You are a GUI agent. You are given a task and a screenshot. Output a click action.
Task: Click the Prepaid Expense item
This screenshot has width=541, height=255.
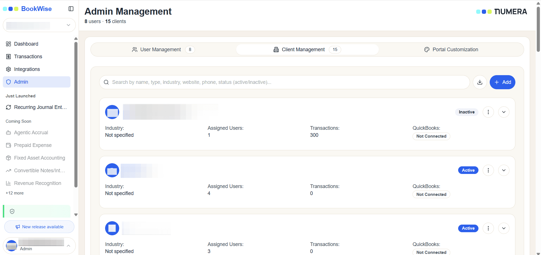(x=37, y=145)
